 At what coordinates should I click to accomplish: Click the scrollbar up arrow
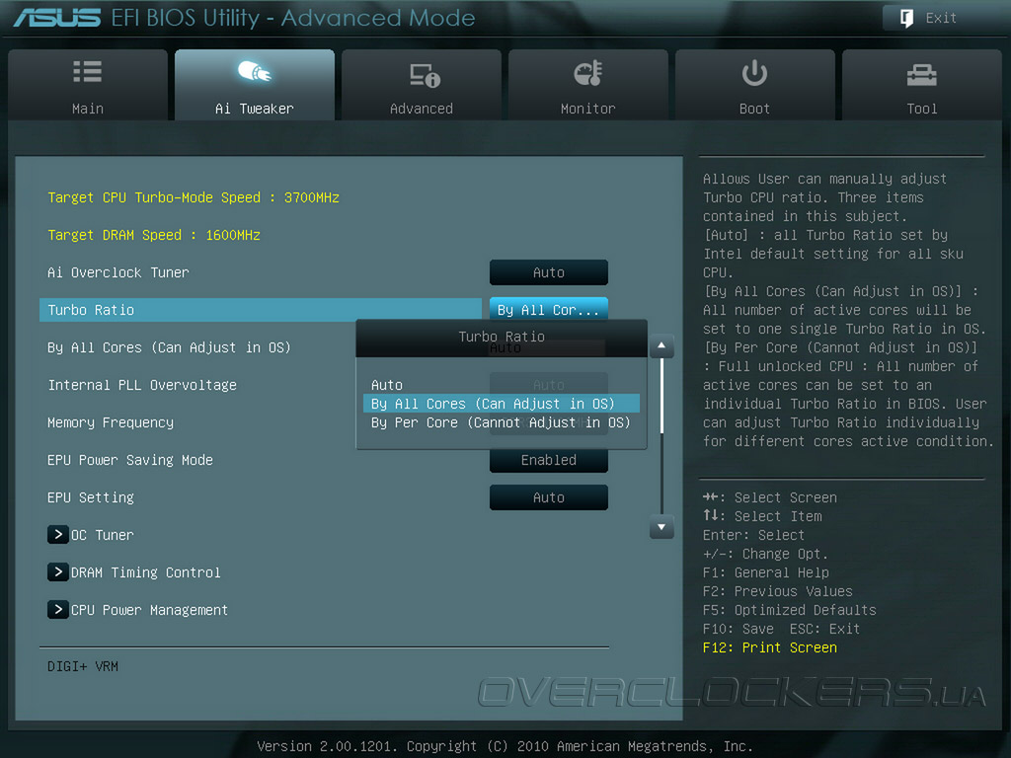point(661,346)
